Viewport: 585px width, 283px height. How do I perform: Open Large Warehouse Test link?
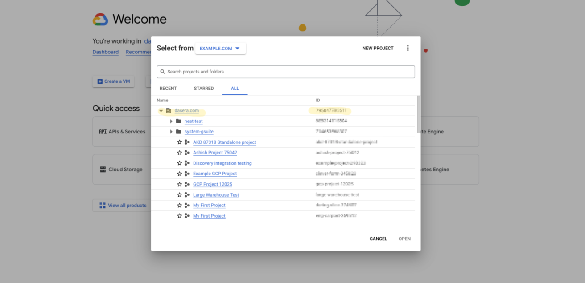point(216,195)
